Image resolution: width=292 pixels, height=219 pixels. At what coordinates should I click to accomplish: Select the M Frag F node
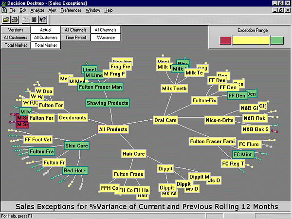tap(114, 74)
